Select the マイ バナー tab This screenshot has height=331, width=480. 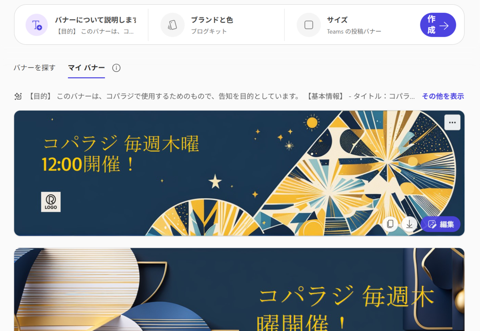(86, 68)
